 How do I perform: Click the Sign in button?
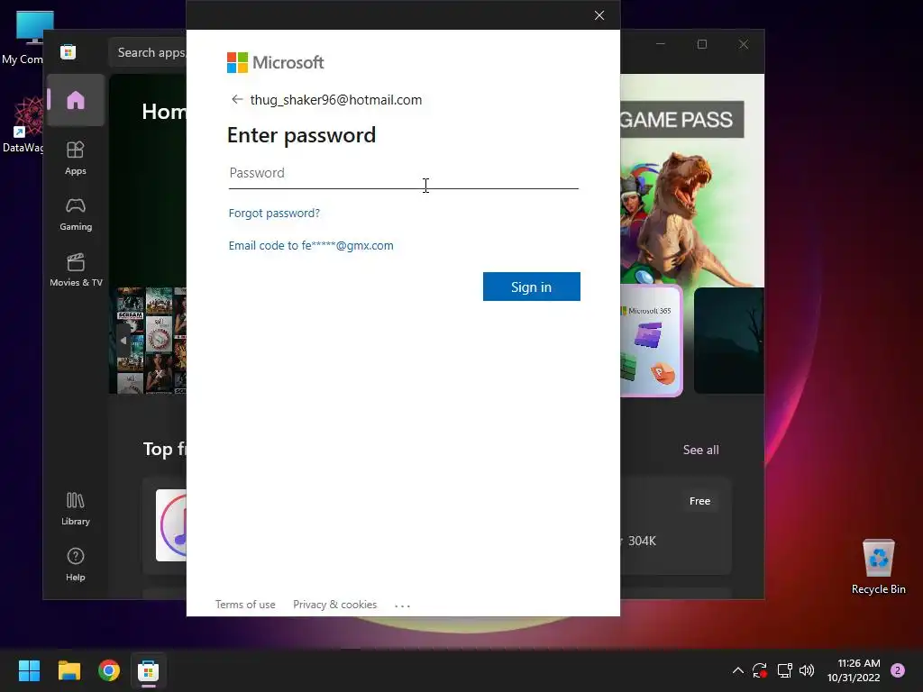(x=532, y=287)
